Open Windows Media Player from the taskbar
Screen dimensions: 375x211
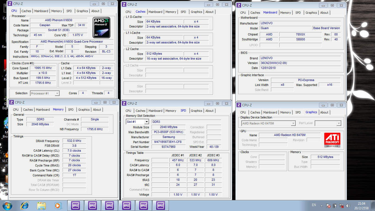(58, 206)
